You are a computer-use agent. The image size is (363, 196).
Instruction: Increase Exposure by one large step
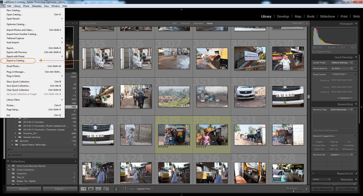click(350, 80)
